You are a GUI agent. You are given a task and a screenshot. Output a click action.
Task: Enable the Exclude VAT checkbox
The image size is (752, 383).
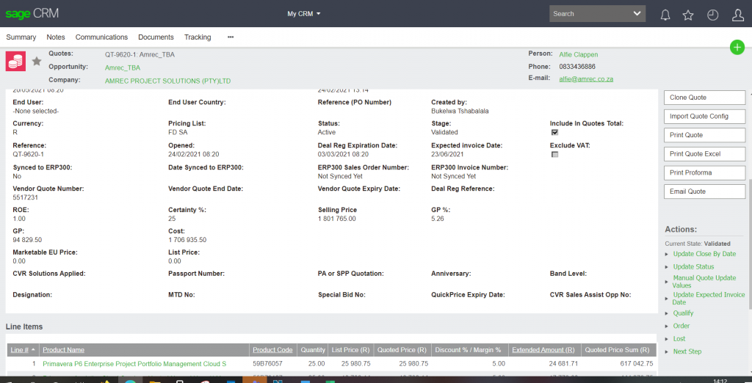554,155
